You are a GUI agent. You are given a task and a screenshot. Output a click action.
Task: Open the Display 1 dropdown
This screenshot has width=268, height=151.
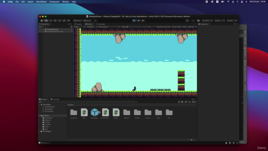[x=92, y=27]
